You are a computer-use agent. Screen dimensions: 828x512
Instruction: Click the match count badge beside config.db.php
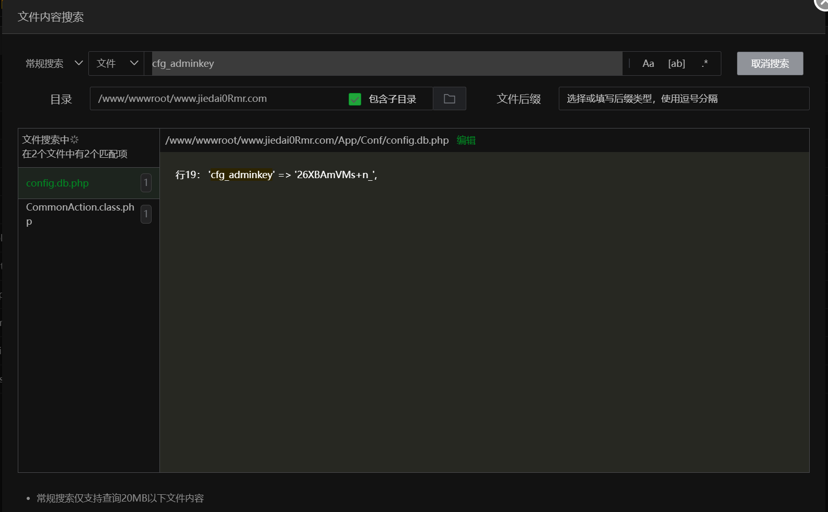pos(146,183)
